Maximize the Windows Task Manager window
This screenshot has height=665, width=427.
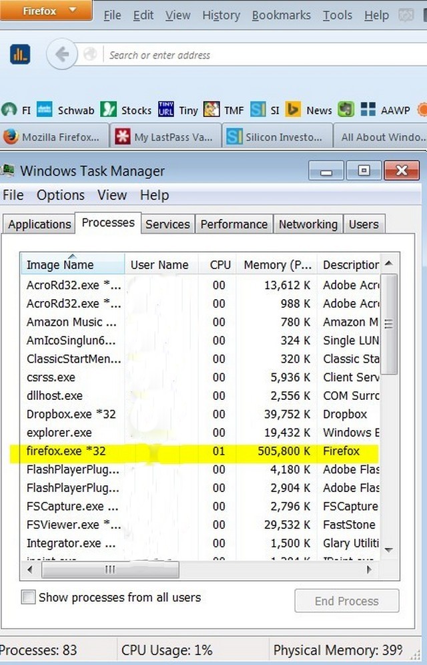pyautogui.click(x=364, y=171)
